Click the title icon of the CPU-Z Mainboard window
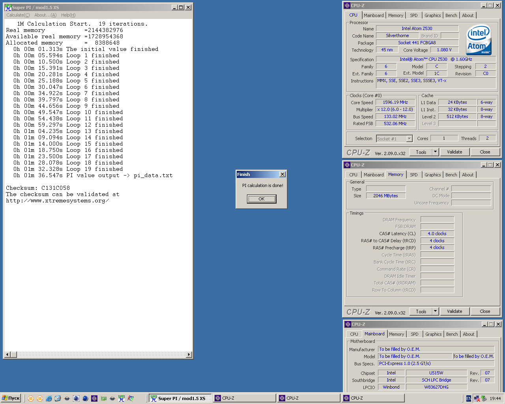Image resolution: width=505 pixels, height=404 pixels. click(348, 324)
